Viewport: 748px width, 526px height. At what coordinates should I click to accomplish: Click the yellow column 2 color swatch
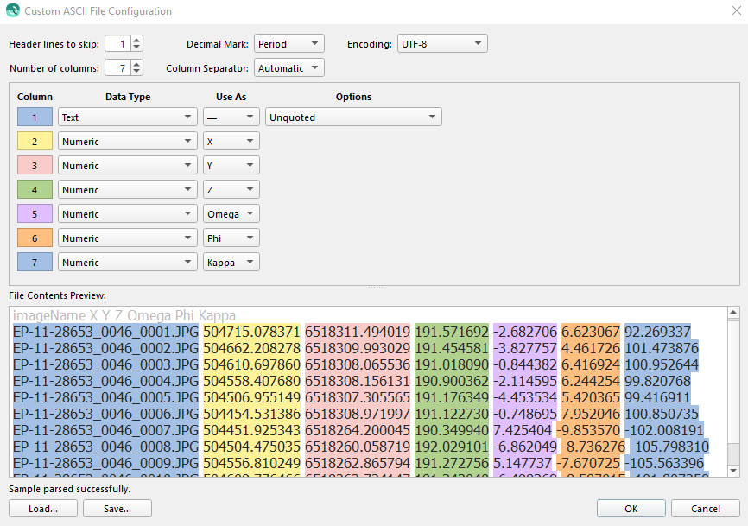tap(35, 141)
